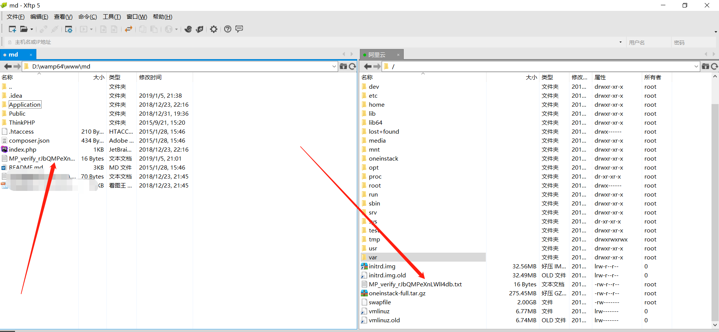
Task: Open the 帮助(H) menu
Action: 162,17
